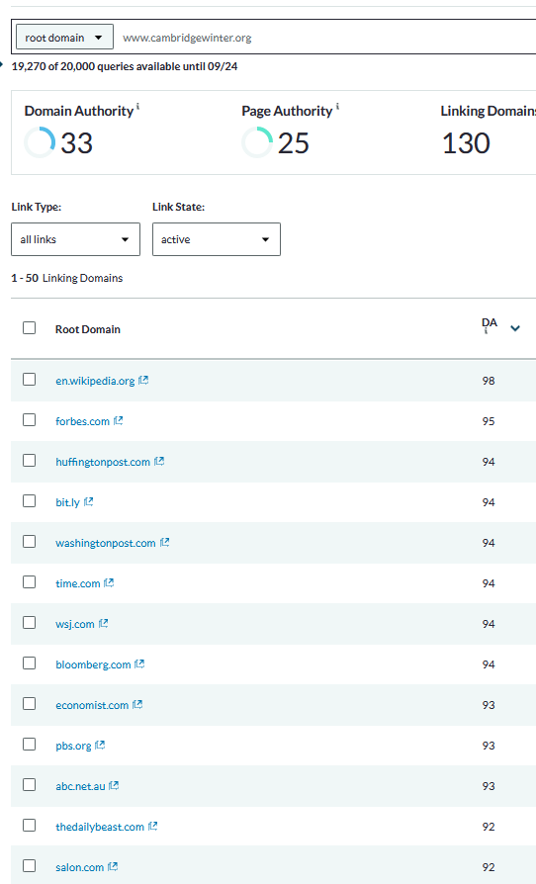This screenshot has height=884, width=536.
Task: Click the Linking Domains count 130
Action: coord(466,143)
